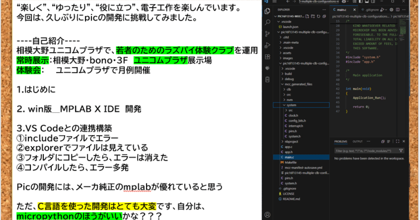Screen dimensions: 420x220
Task: Close the main.c editor tab
Action: (354, 9)
